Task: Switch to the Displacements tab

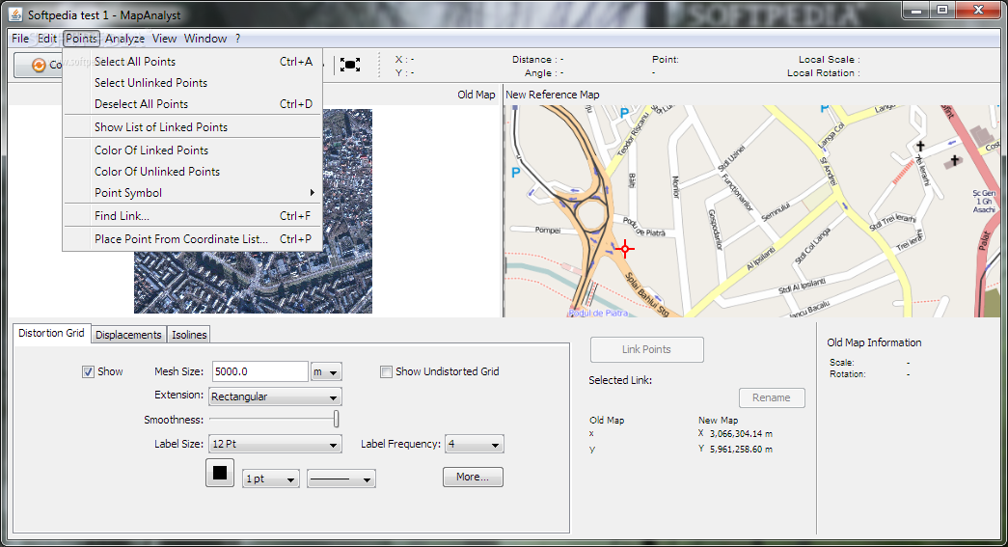Action: [128, 335]
